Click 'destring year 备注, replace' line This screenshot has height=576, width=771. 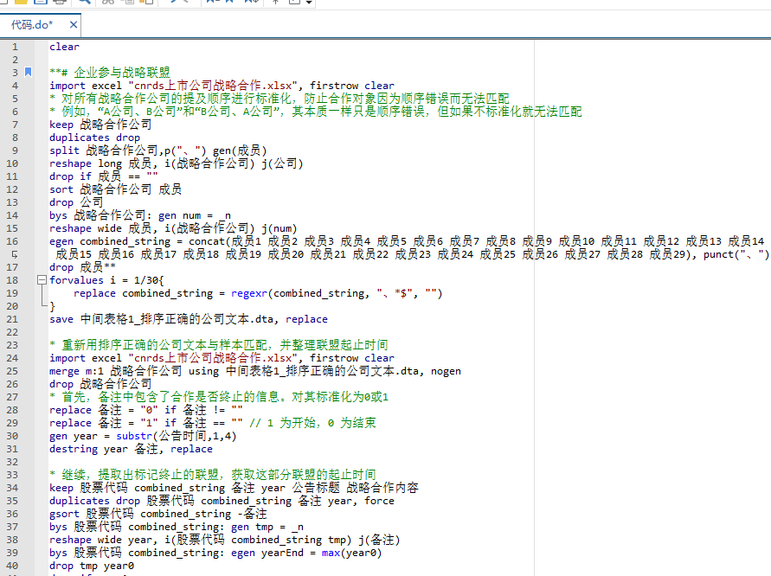pos(131,449)
